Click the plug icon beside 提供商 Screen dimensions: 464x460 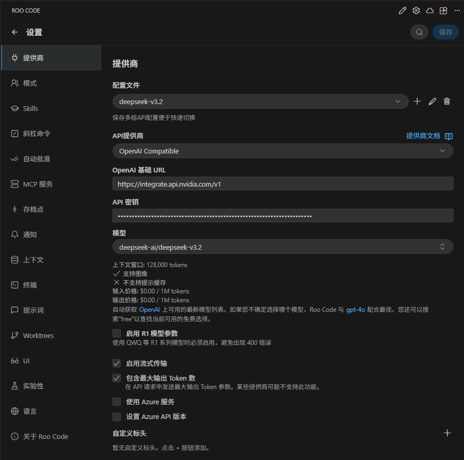point(15,58)
